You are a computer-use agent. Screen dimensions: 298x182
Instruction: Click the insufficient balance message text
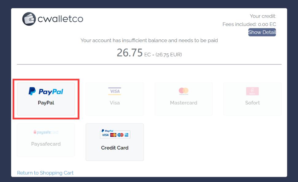coord(149,40)
